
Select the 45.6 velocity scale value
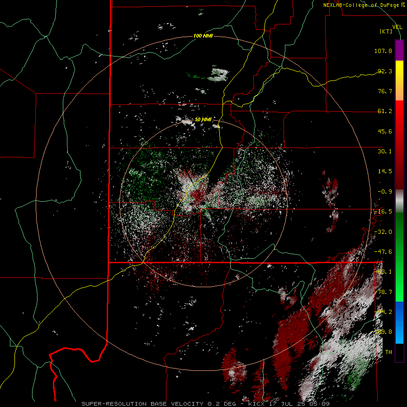[x=385, y=131]
